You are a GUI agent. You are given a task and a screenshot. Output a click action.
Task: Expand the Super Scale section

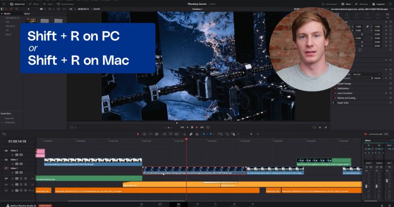click(343, 103)
